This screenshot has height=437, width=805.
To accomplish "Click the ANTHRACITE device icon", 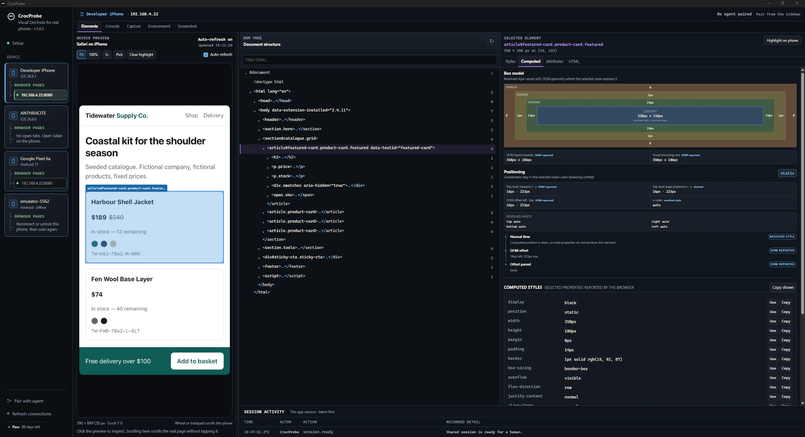I will 13,116.
